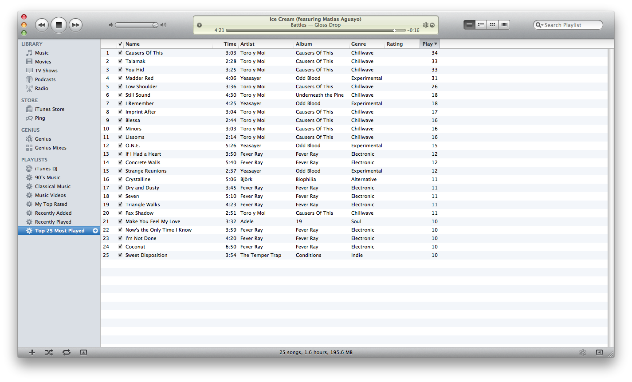Screen dimensions: 632x382
Task: Select song Coconut
Action: pos(135,247)
